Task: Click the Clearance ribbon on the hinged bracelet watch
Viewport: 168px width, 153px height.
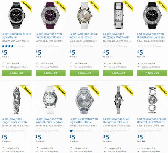Action: (27, 90)
